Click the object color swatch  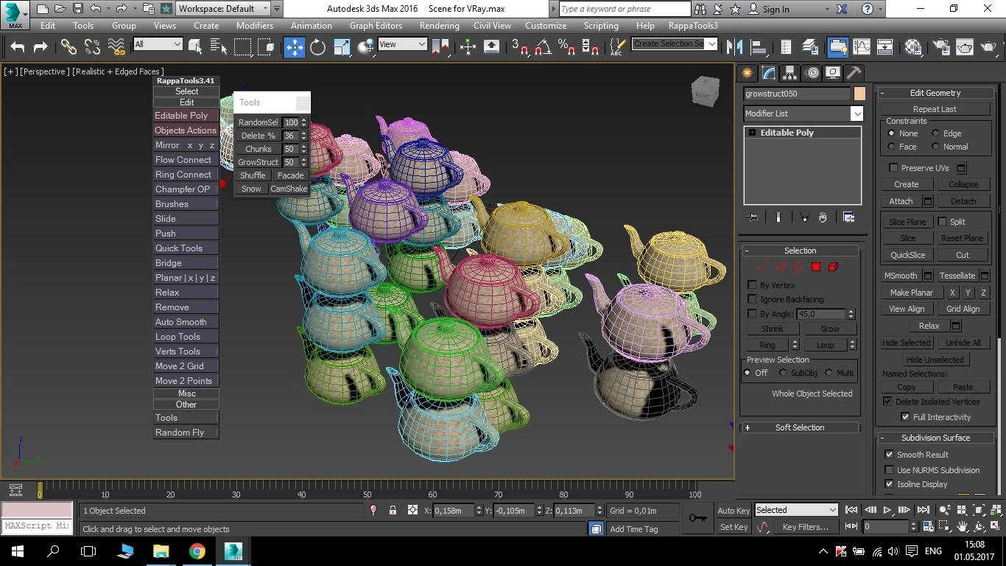[859, 94]
